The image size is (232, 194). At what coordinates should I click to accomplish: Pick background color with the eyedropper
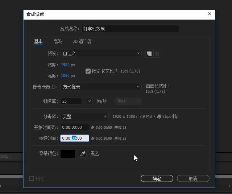pos(83,154)
